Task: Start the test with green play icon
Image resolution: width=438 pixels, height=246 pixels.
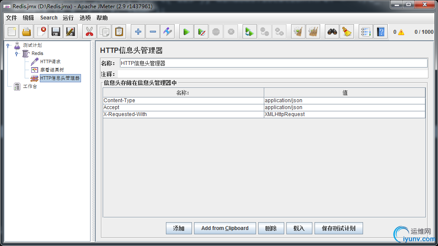Action: tap(186, 32)
